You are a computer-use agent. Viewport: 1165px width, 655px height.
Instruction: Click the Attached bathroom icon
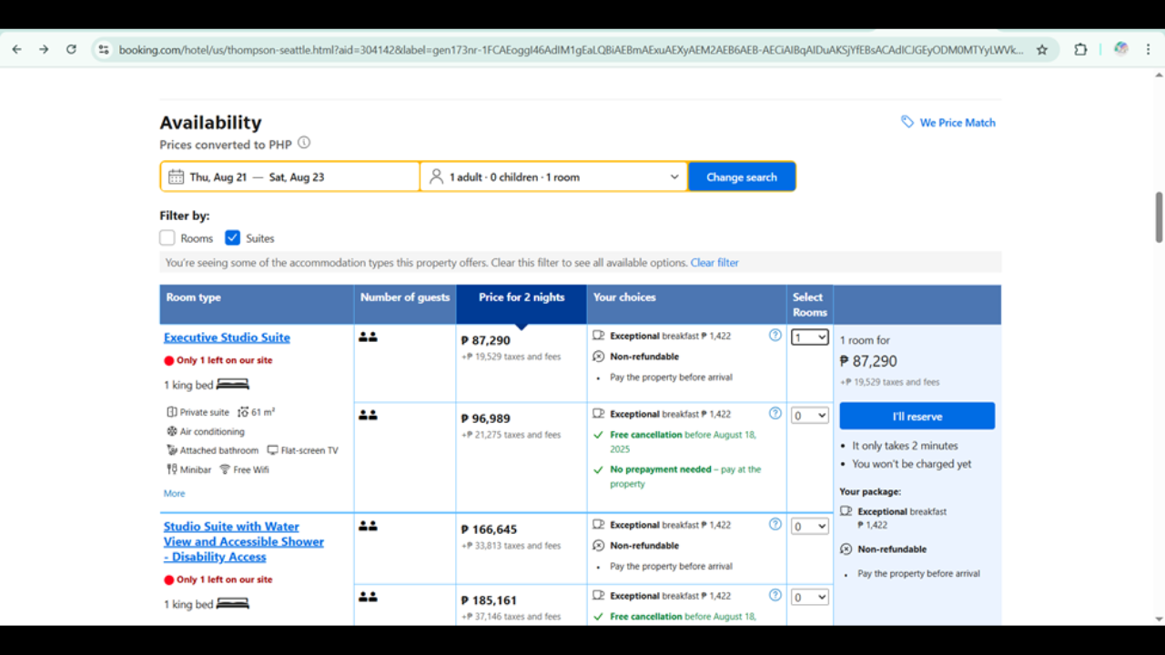click(172, 450)
